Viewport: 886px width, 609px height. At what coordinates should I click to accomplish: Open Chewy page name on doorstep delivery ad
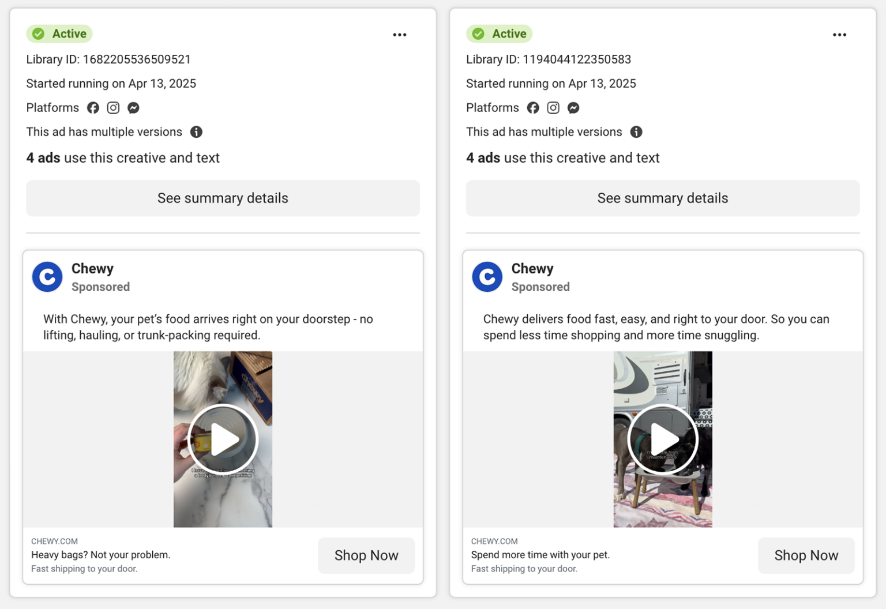pos(92,269)
